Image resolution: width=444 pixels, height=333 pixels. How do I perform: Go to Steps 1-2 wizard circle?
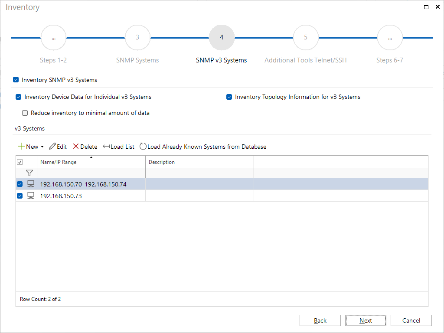point(53,37)
